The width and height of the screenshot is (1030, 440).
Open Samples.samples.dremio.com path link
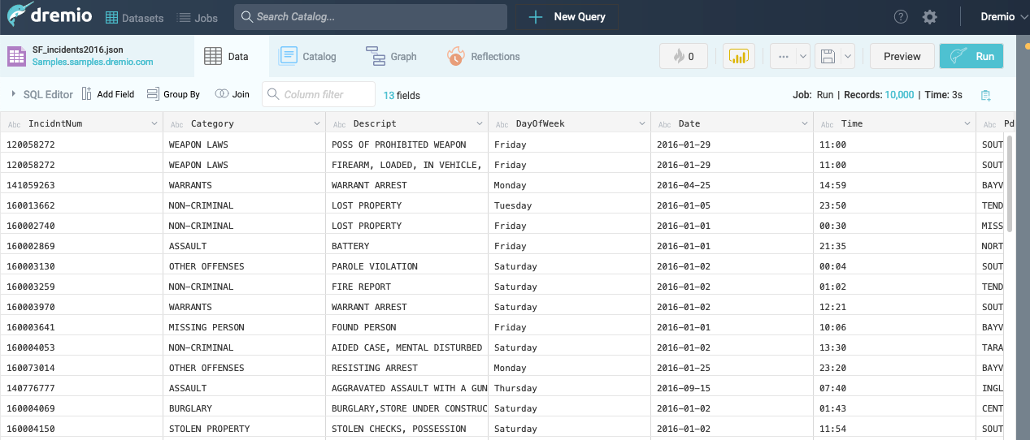(x=93, y=62)
